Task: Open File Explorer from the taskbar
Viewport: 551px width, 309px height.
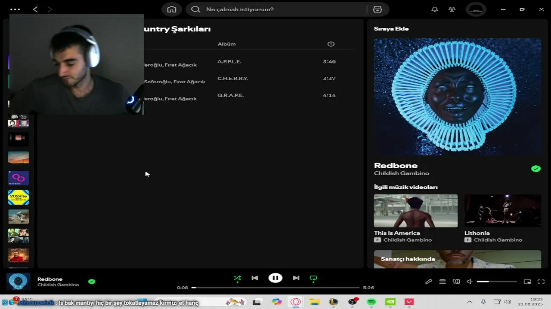Action: [x=315, y=302]
